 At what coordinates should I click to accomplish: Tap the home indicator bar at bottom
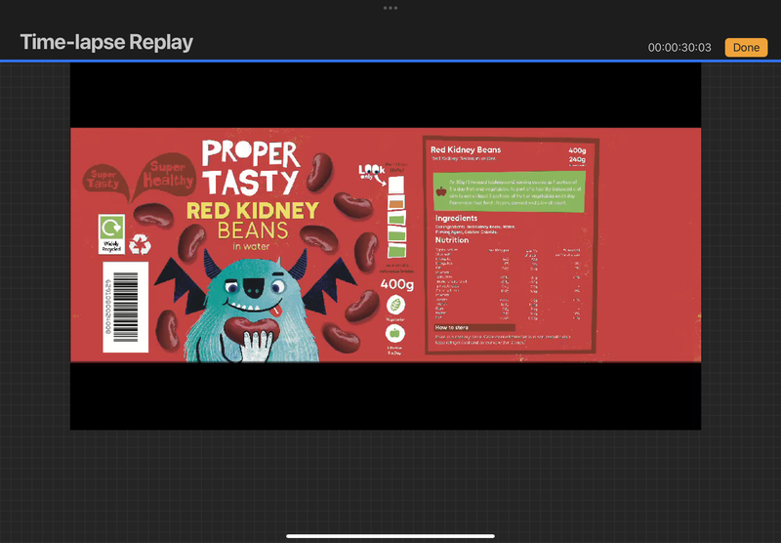tap(390, 535)
